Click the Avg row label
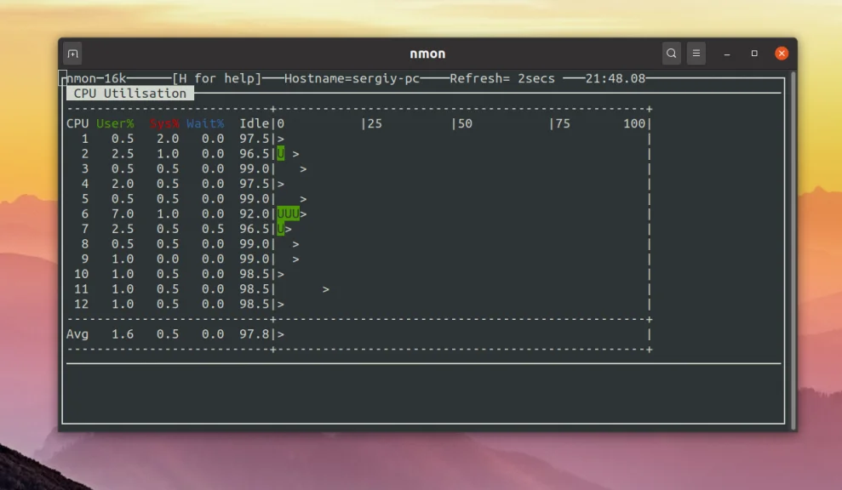842x490 pixels. click(77, 334)
